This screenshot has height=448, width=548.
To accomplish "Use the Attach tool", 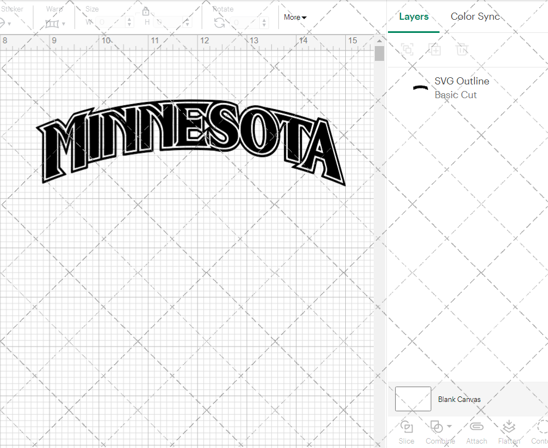I will click(x=476, y=432).
